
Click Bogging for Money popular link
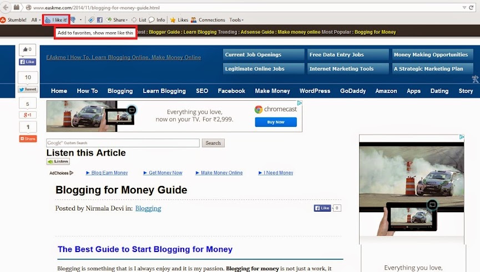pyautogui.click(x=375, y=32)
